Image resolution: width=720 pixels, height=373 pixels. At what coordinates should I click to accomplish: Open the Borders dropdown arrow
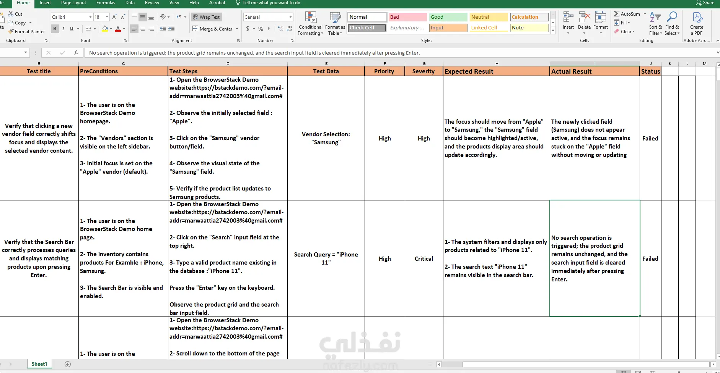click(x=94, y=29)
